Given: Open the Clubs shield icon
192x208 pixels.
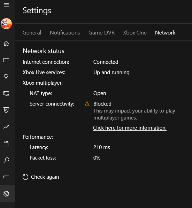Looking at the screenshot, I should pos(6,110).
